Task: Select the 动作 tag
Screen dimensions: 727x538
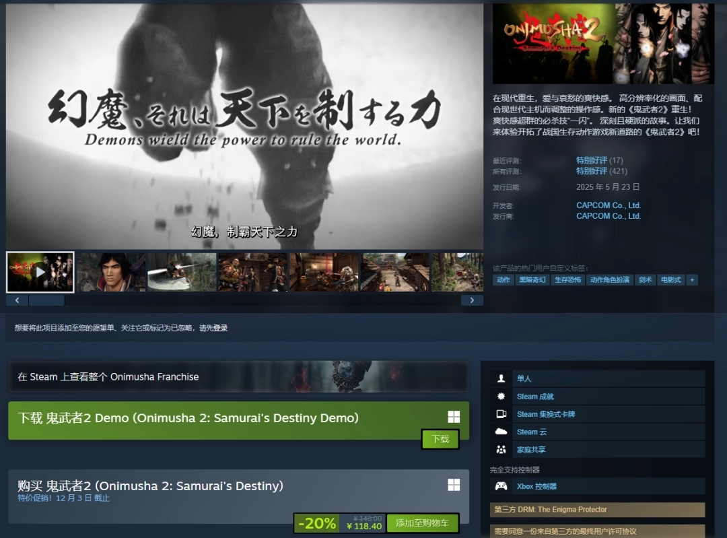Action: pos(503,279)
